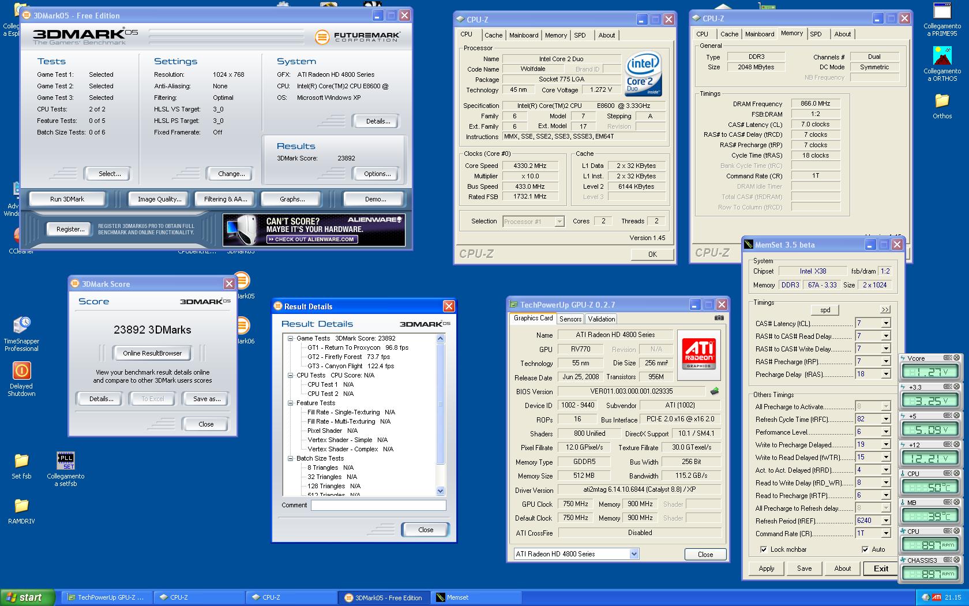Open settings of the +5 voltage widget
The width and height of the screenshot is (969, 606).
[948, 416]
